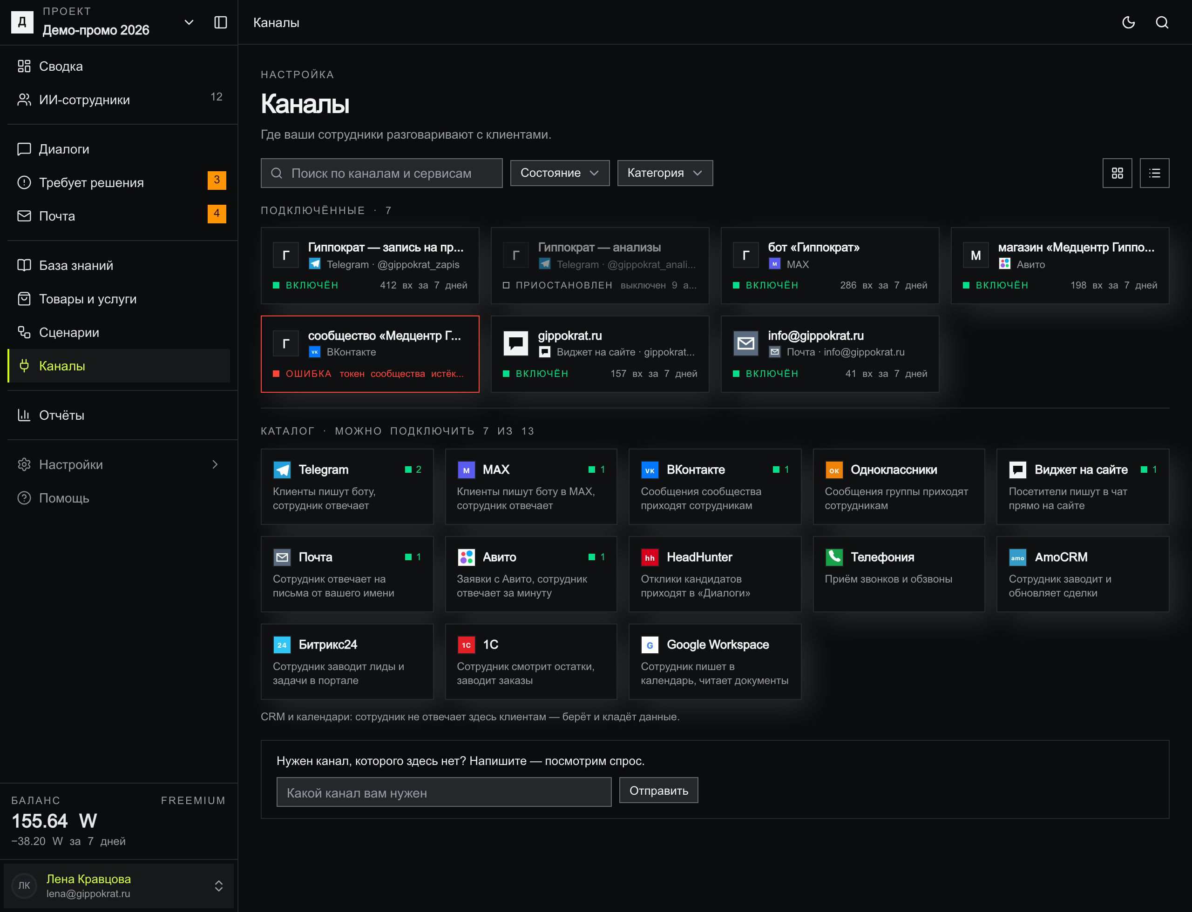This screenshot has width=1192, height=912.
Task: Select AmoCRM in the catalog
Action: [x=1083, y=574]
